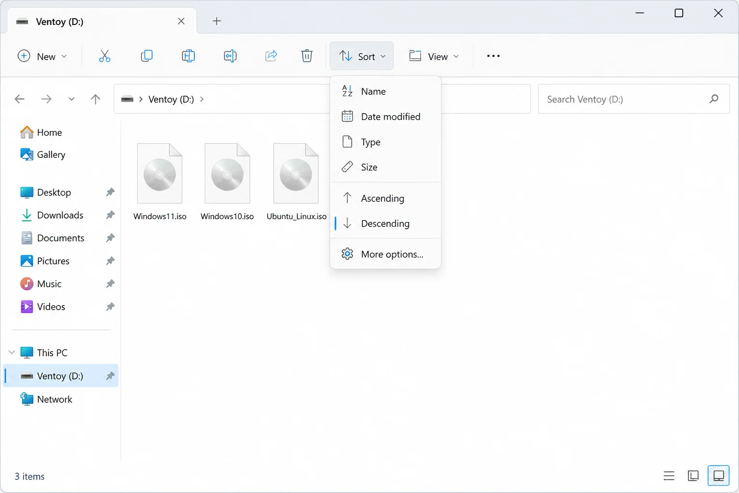This screenshot has height=493, width=739.
Task: Click the Copy icon in toolbar
Action: pyautogui.click(x=147, y=56)
